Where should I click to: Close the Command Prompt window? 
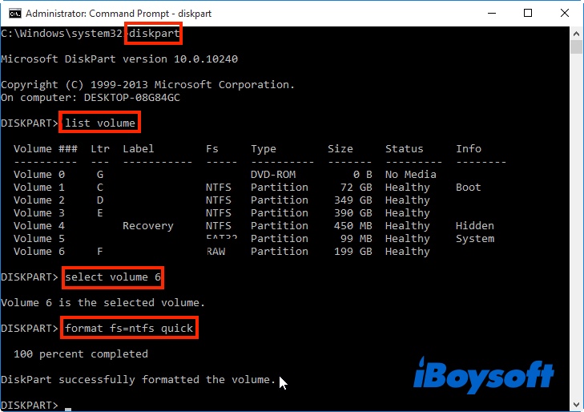(565, 13)
